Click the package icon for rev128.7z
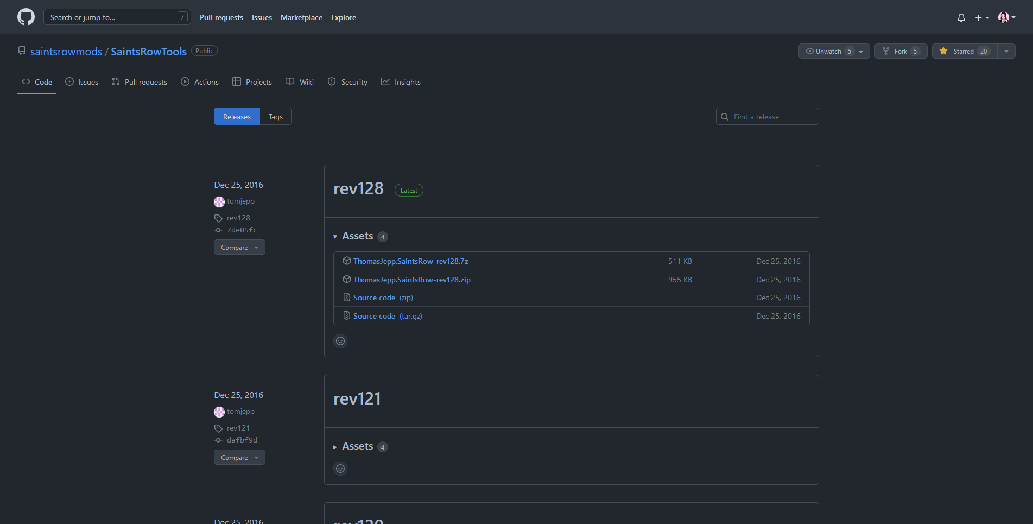Image resolution: width=1033 pixels, height=524 pixels. [346, 261]
